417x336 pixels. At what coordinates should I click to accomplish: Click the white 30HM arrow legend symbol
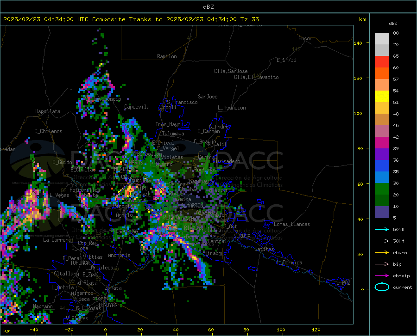point(382,241)
